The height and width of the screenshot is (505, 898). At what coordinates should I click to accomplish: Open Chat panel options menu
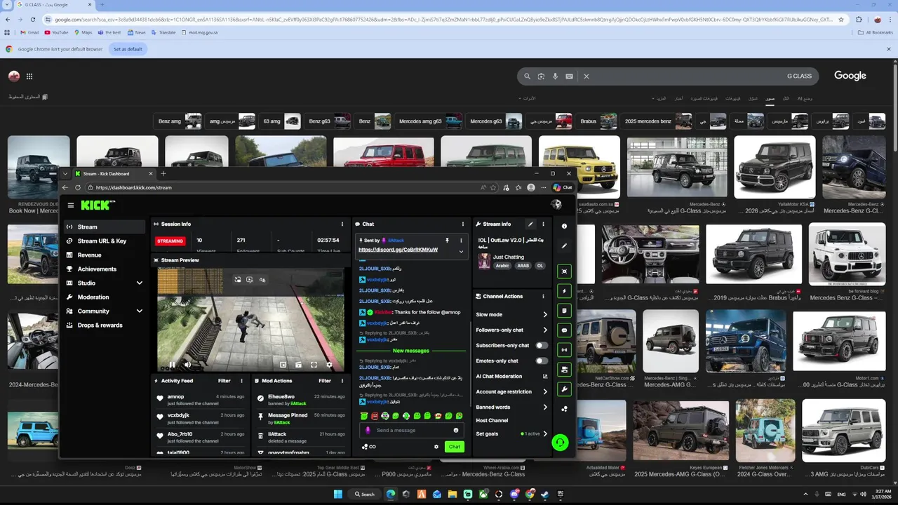[x=463, y=224]
